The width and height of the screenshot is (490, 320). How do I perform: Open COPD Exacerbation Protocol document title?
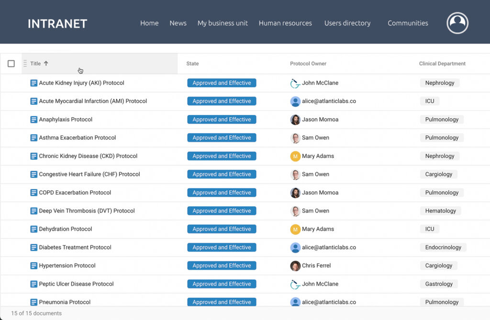pos(75,192)
